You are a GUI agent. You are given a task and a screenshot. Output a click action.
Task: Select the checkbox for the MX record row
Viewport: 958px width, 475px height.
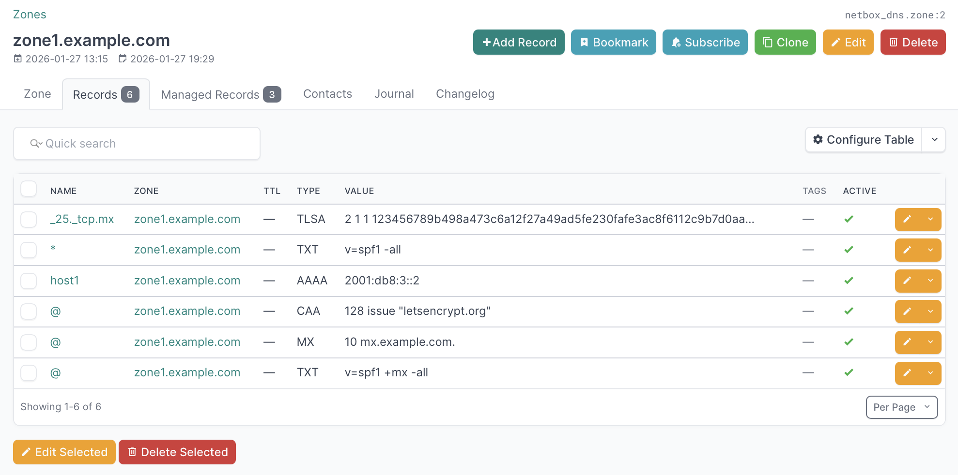(29, 342)
